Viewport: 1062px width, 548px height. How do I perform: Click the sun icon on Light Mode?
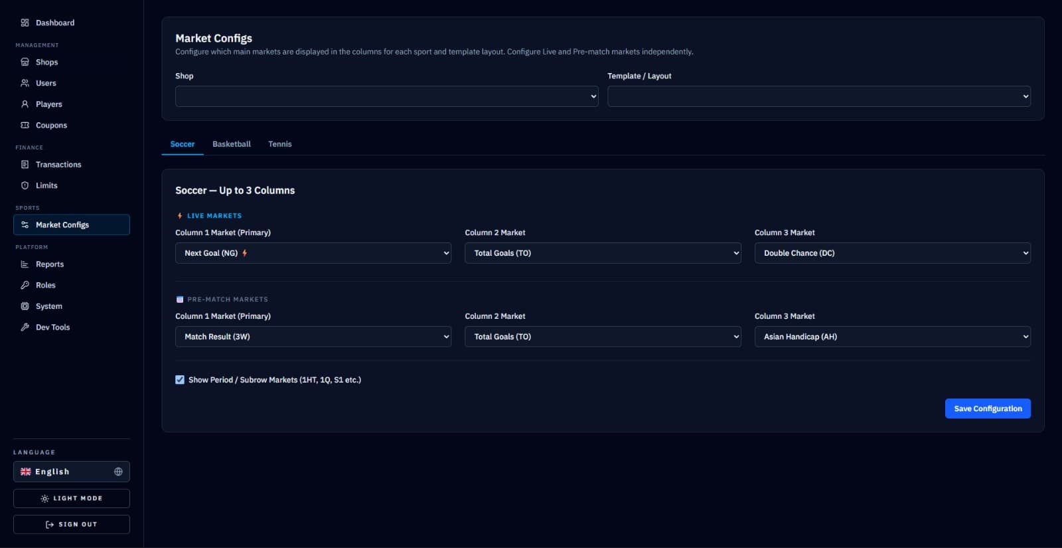coord(44,498)
